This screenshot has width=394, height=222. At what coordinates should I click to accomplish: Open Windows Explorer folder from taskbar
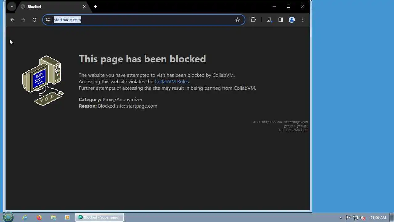tap(53, 217)
